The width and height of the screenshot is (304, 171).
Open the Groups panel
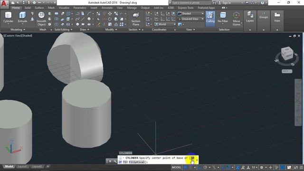[x=264, y=15]
